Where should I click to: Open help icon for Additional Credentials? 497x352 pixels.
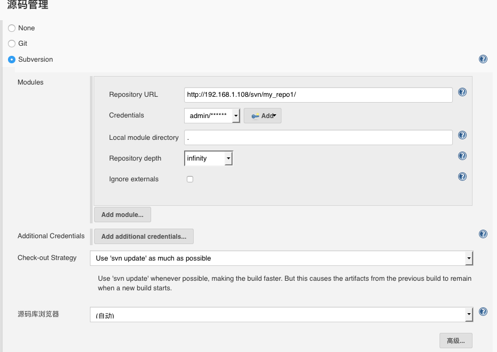(483, 234)
